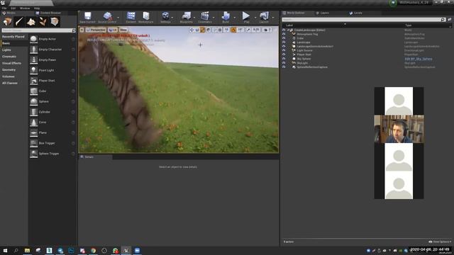Open Content browser from the toolbar

131,17
